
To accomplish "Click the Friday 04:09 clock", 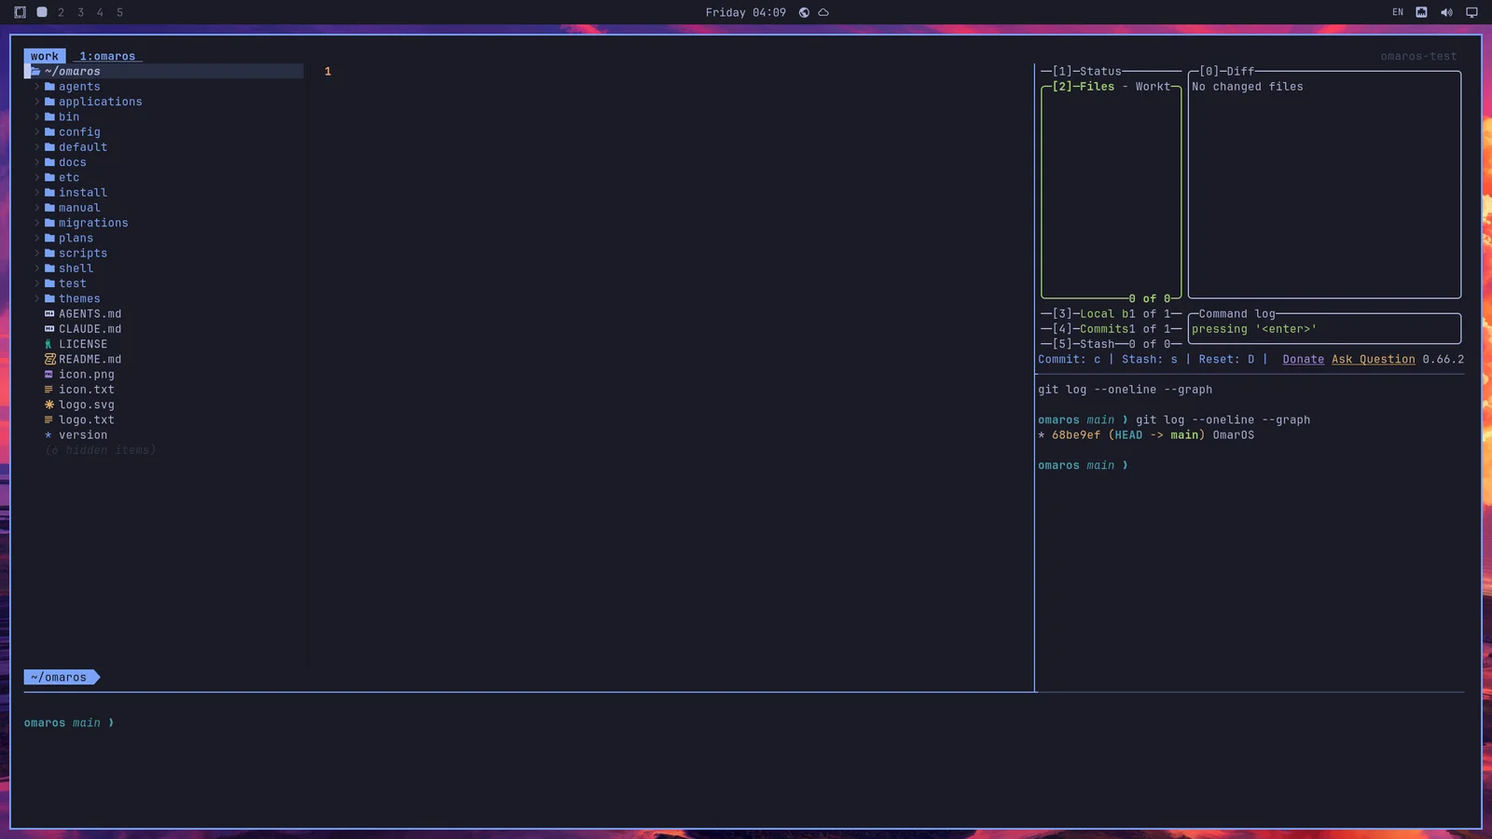I will pos(745,12).
